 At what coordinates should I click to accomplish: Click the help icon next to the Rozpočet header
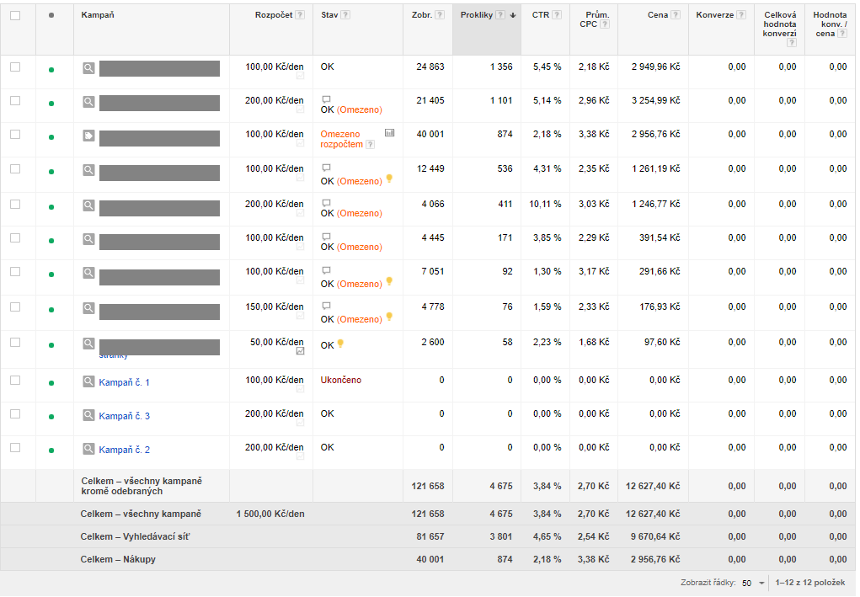coord(301,15)
